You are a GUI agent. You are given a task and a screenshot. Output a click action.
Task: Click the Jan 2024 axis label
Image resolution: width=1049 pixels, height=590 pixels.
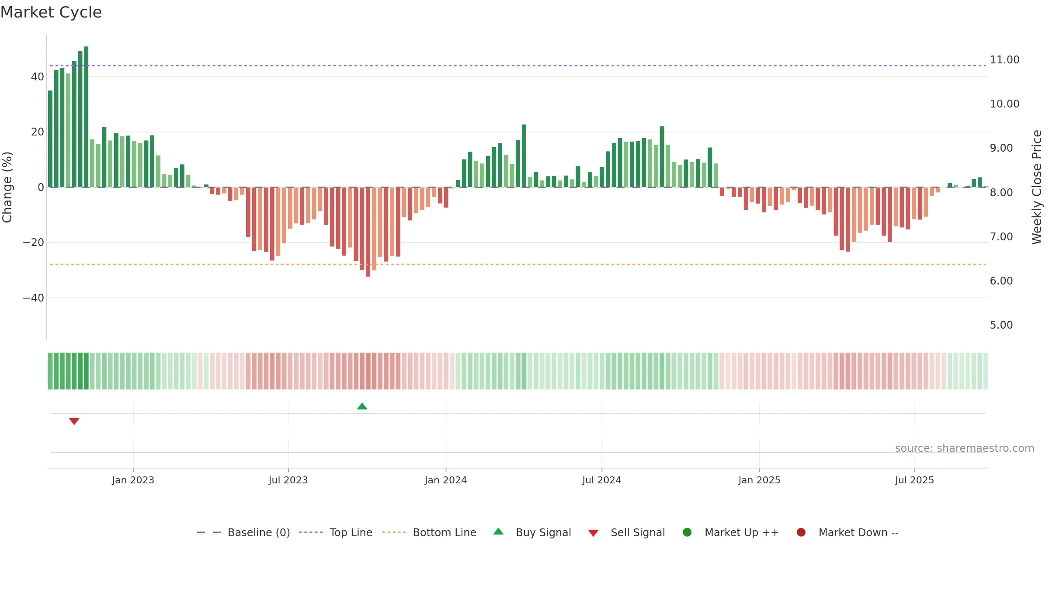pos(446,480)
